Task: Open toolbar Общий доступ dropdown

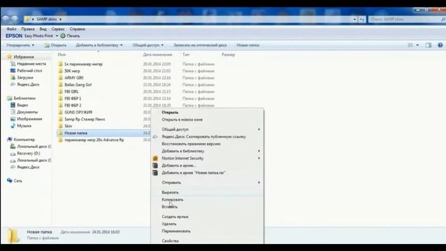Action: [x=148, y=45]
